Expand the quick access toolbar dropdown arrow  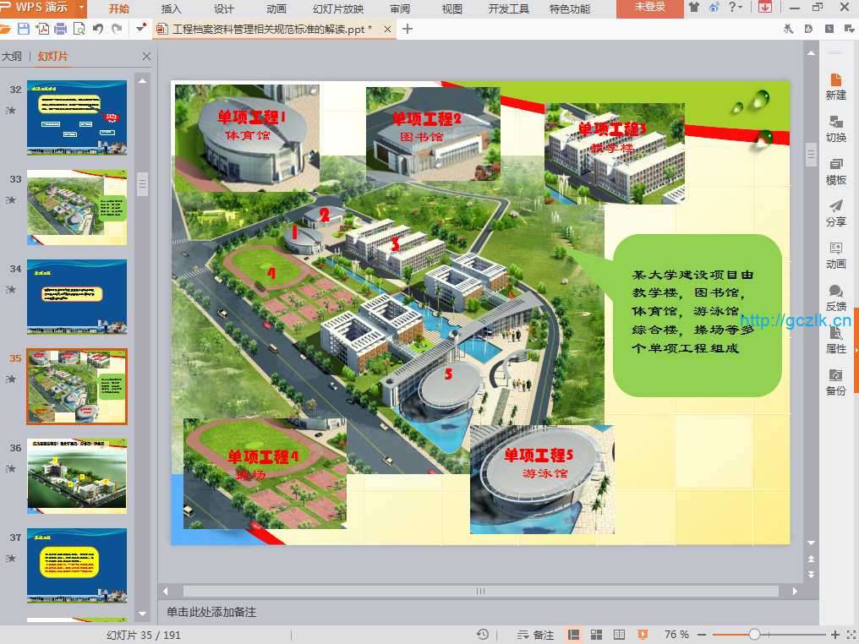click(140, 29)
